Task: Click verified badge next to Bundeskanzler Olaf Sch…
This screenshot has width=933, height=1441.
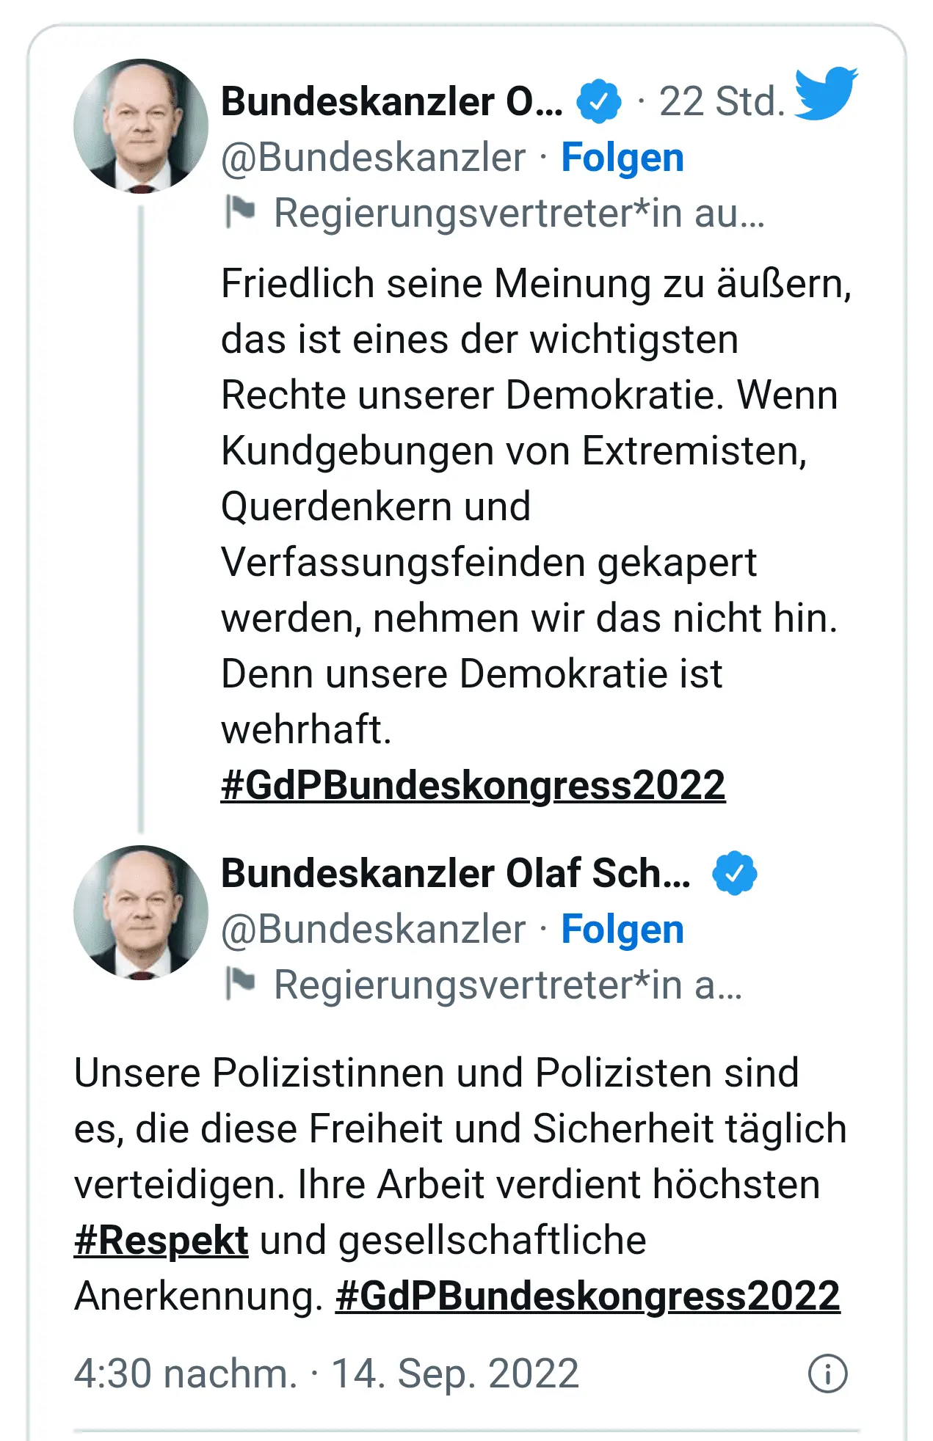Action: click(734, 873)
